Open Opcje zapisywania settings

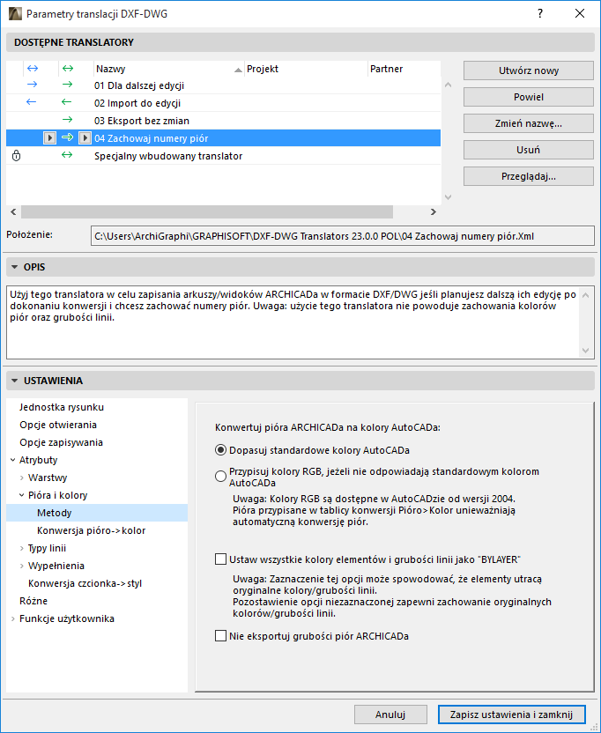pyautogui.click(x=62, y=442)
